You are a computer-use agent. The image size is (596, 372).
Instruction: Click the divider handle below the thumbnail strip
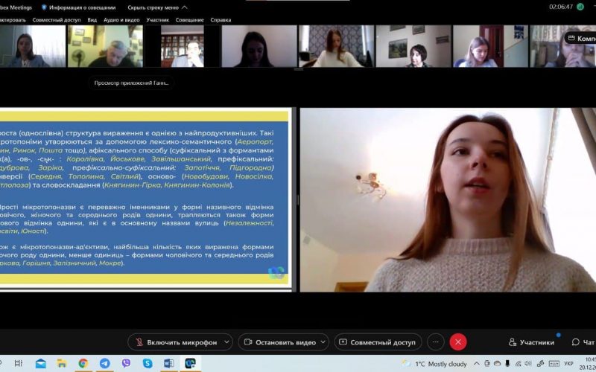click(298, 70)
